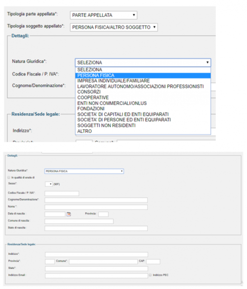Open the Natura Giuridica dropdown showing PERSONA FISICA
247x289 pixels.
click(x=84, y=171)
